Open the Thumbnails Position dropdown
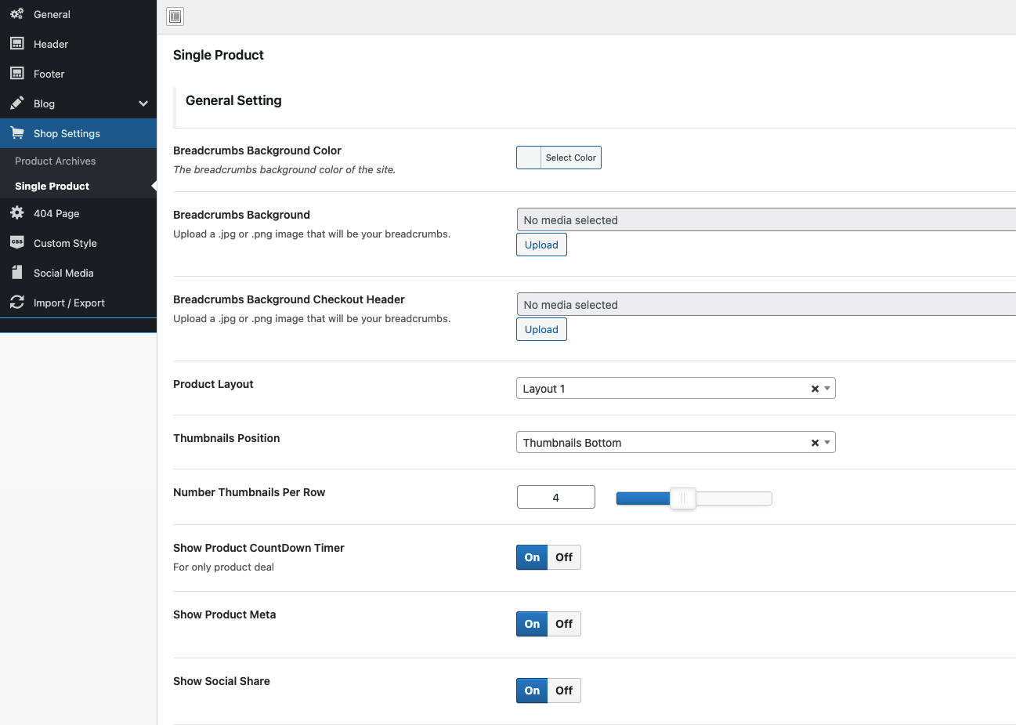This screenshot has width=1016, height=725. pos(675,443)
